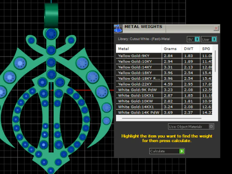Click the green Calculate play arrow
This screenshot has width=232, height=174.
[x=182, y=151]
